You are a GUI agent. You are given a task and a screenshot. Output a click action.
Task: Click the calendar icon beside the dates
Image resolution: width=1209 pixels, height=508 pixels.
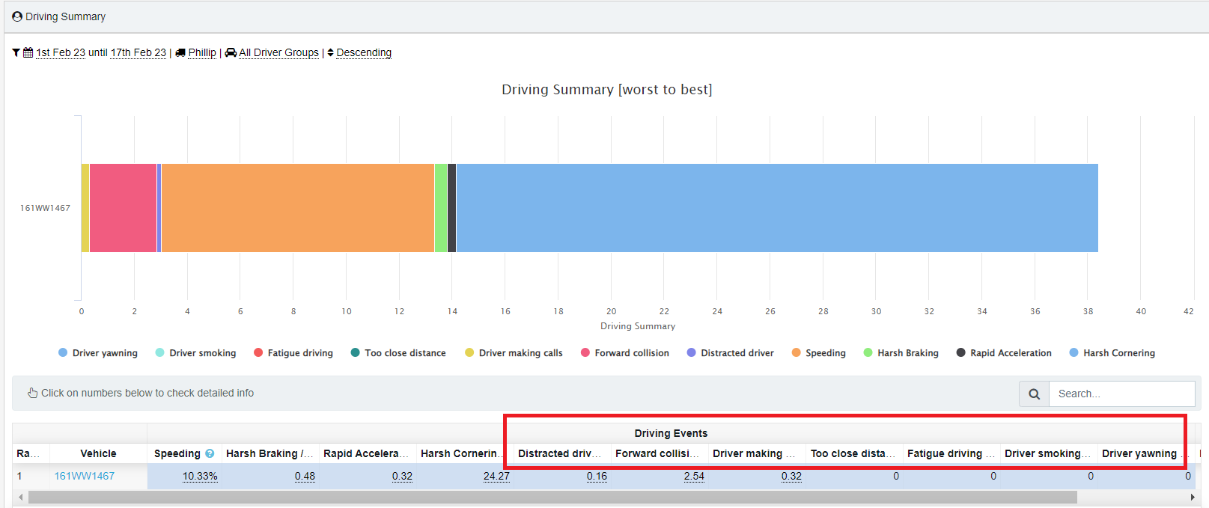click(28, 53)
